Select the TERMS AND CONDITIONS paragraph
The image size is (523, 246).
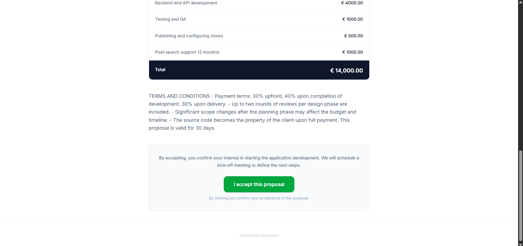click(x=252, y=112)
